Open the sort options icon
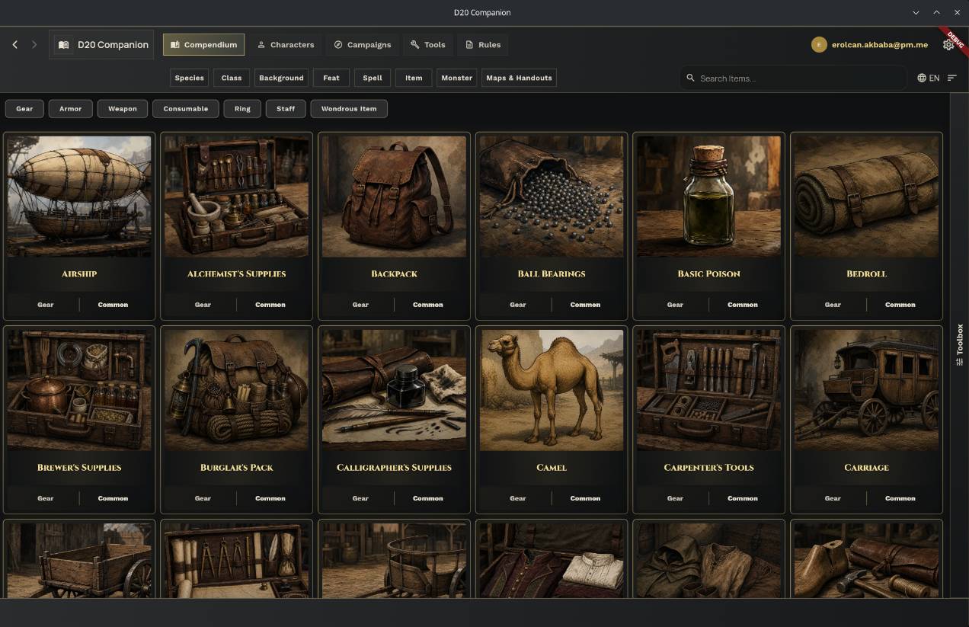Screen dimensions: 969x627 952,78
